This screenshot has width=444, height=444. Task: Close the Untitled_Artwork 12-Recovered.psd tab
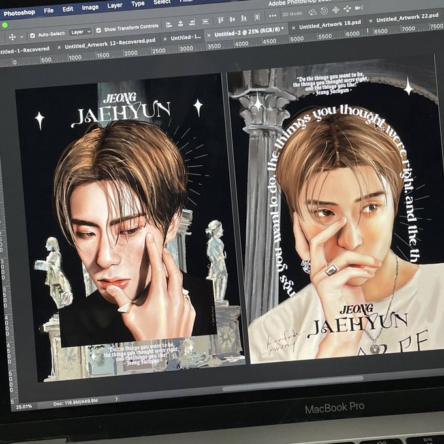59,48
